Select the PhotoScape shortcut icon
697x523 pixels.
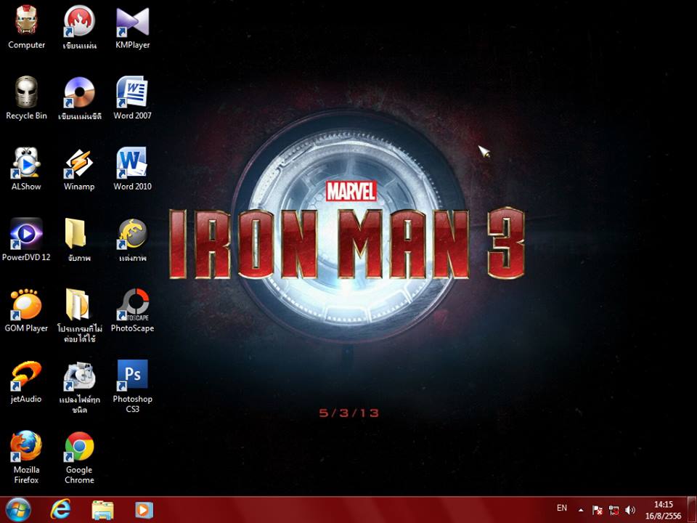click(132, 310)
